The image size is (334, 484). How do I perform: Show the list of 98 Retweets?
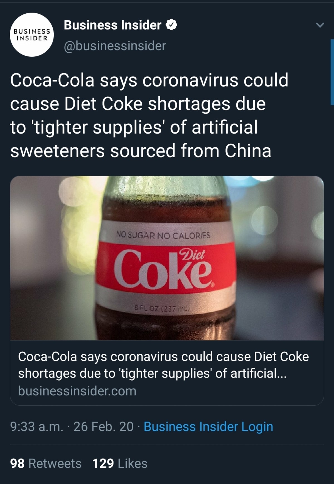[46, 463]
